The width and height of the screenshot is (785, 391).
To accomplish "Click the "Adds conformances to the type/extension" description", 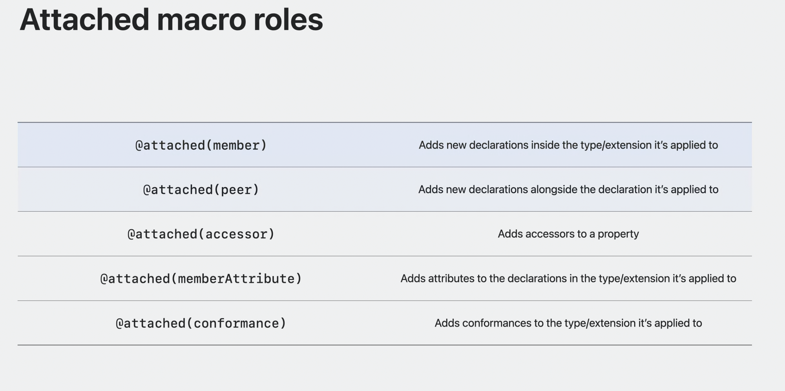I will pos(568,323).
